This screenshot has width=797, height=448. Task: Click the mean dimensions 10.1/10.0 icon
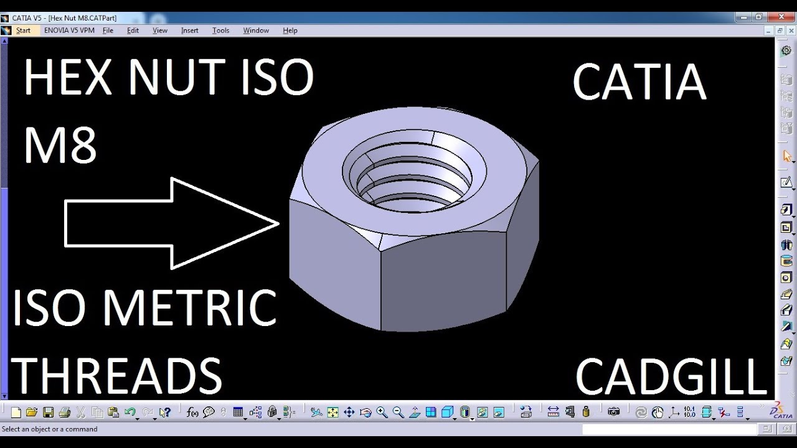pos(689,412)
